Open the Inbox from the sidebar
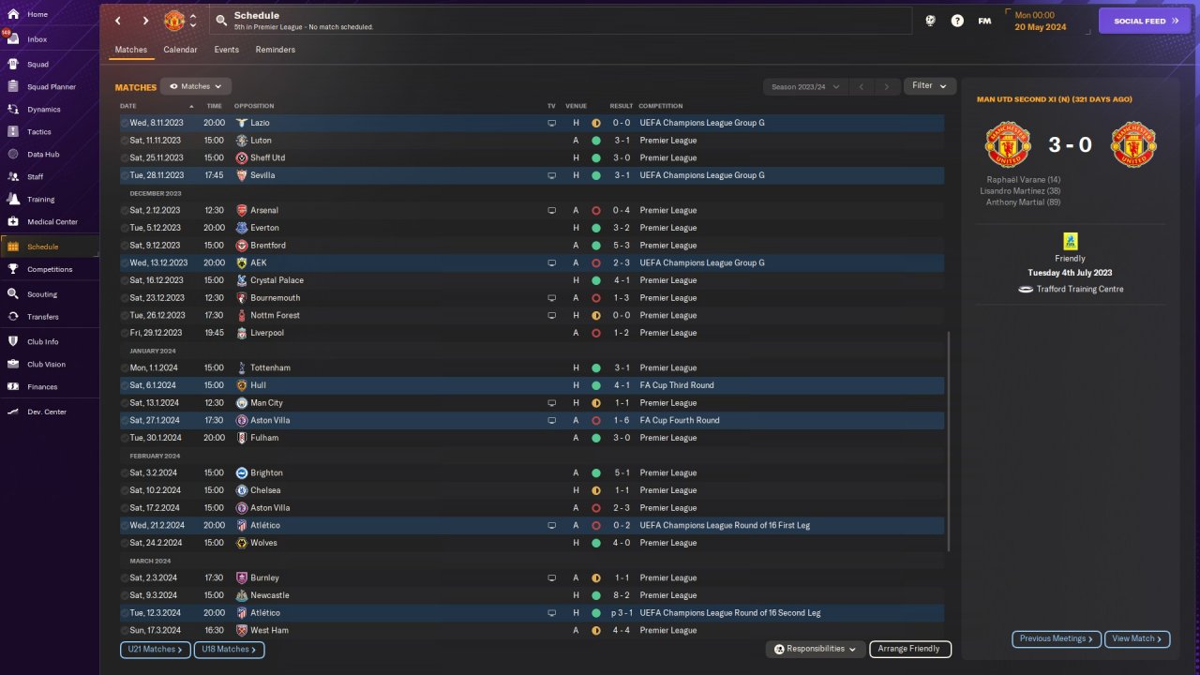 [x=37, y=39]
